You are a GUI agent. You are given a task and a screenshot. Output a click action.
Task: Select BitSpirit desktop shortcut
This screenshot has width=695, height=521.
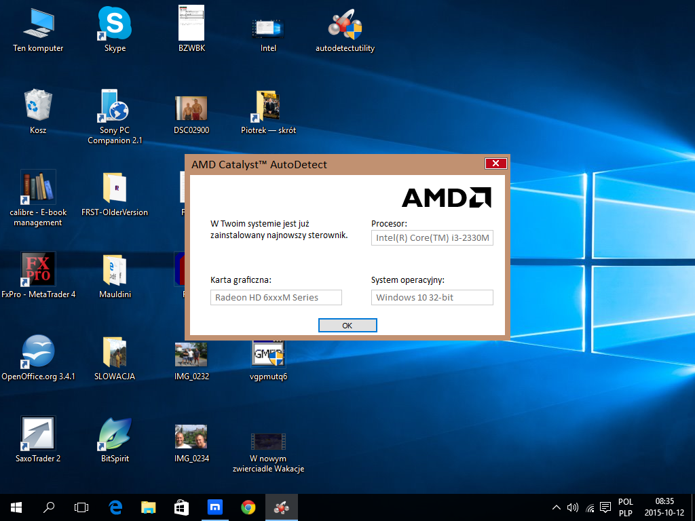click(115, 440)
